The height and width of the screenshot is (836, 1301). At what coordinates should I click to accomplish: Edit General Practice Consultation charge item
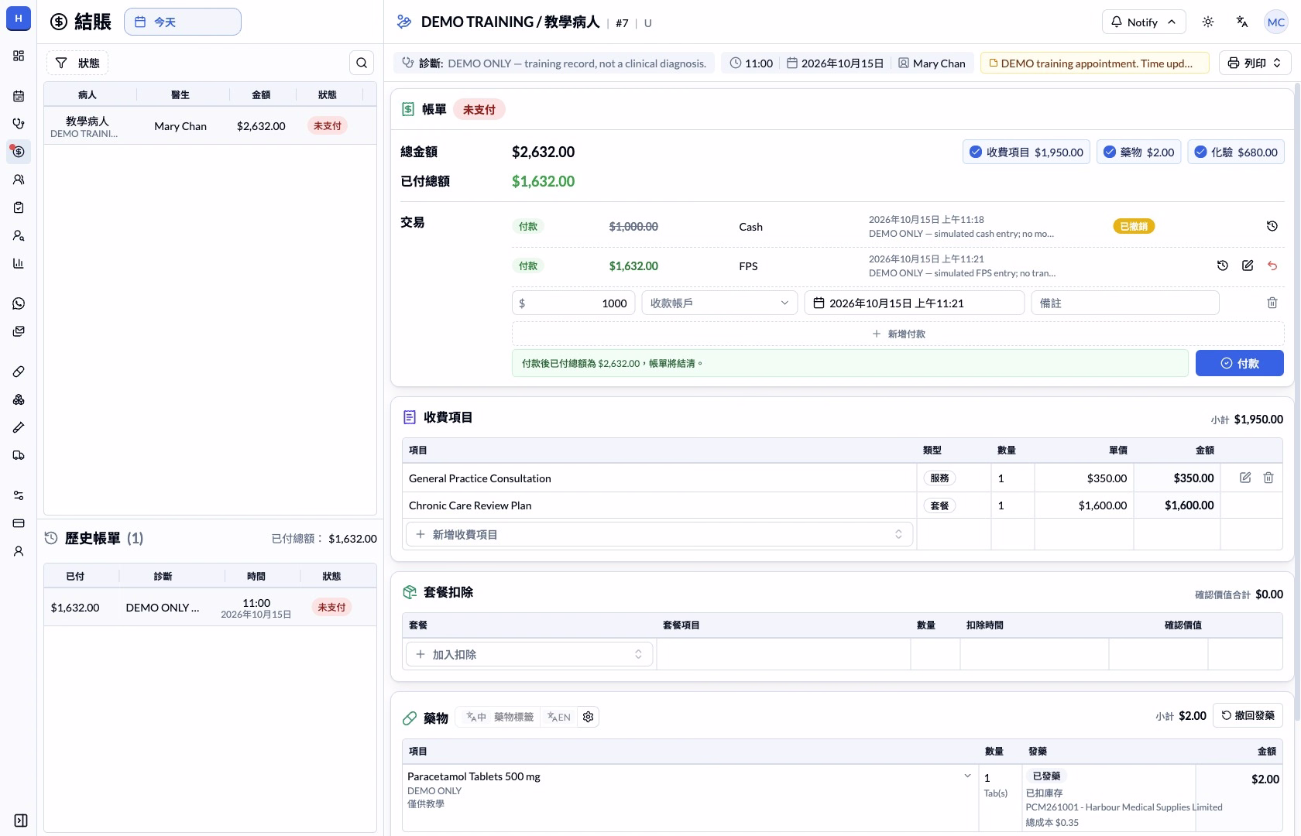(1245, 478)
